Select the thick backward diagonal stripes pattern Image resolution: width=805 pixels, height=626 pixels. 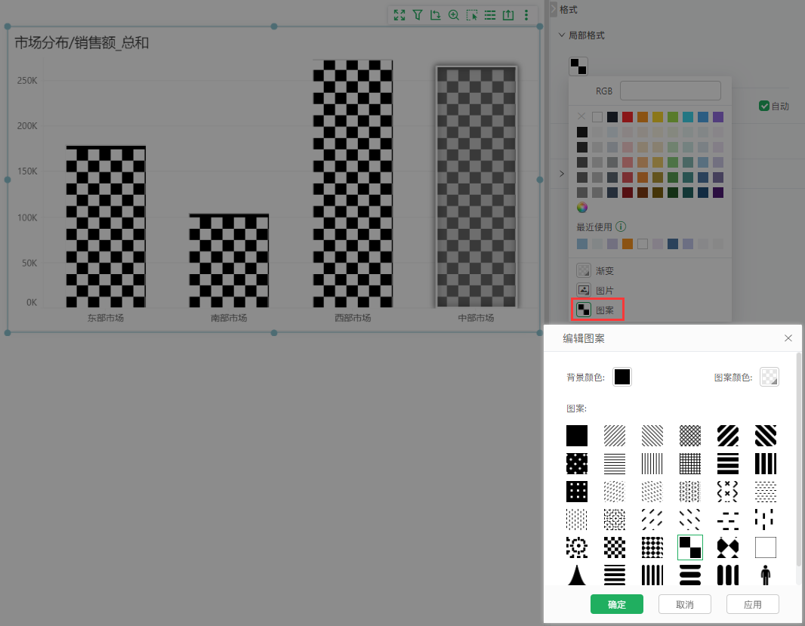click(x=766, y=436)
